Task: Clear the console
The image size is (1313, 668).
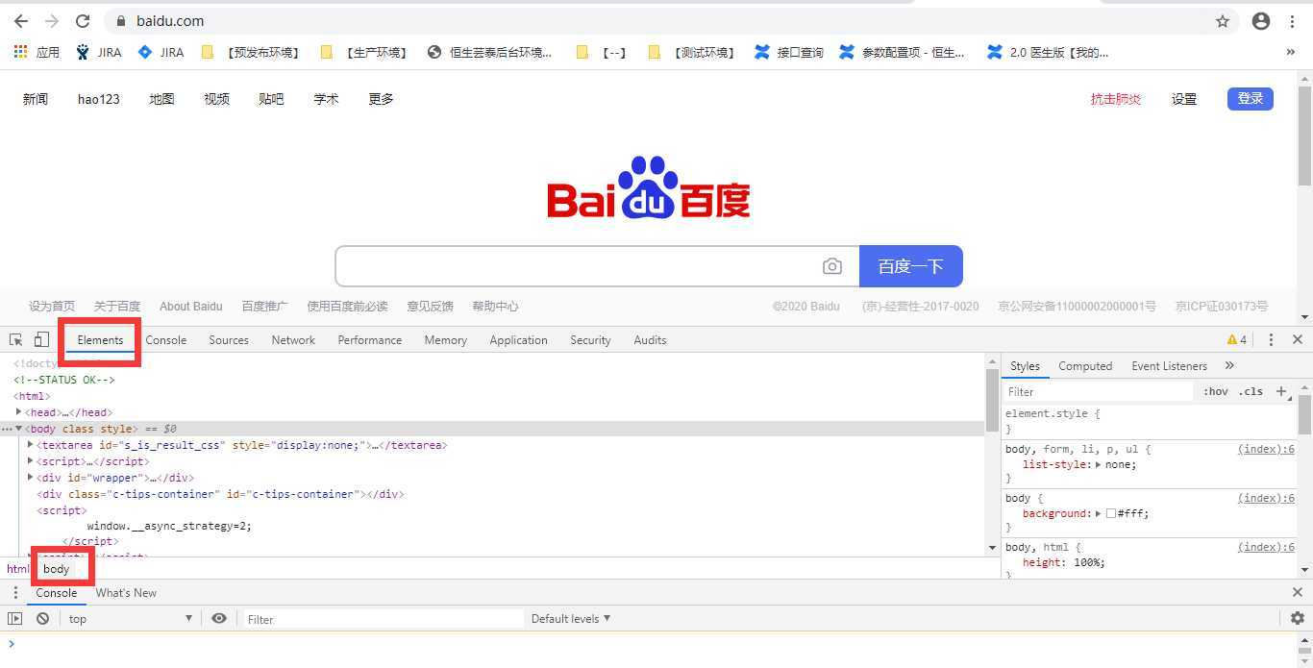Action: pos(42,618)
